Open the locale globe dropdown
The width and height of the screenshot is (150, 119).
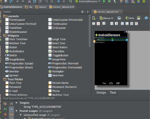(x=147, y=18)
